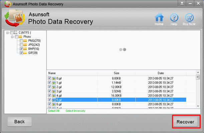Click the Asunsoft logo in header

tap(15, 18)
